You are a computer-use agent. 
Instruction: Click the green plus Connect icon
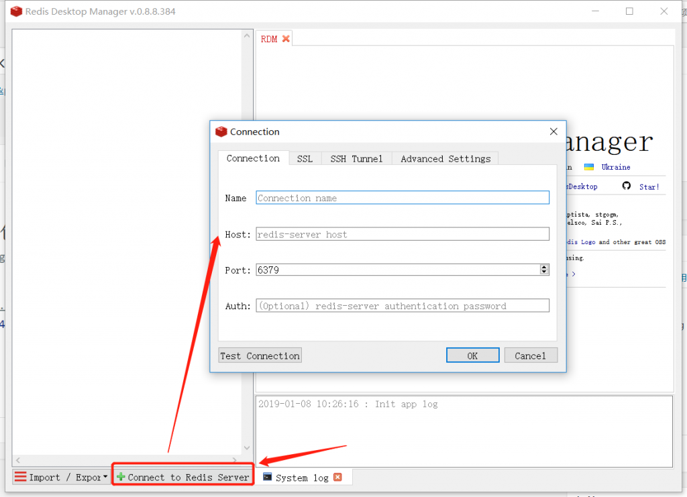pyautogui.click(x=121, y=476)
